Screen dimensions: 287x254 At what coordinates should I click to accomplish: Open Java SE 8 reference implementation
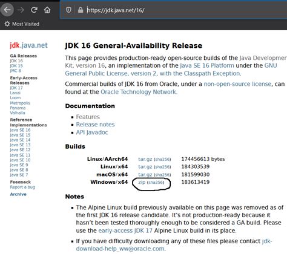pos(19,170)
